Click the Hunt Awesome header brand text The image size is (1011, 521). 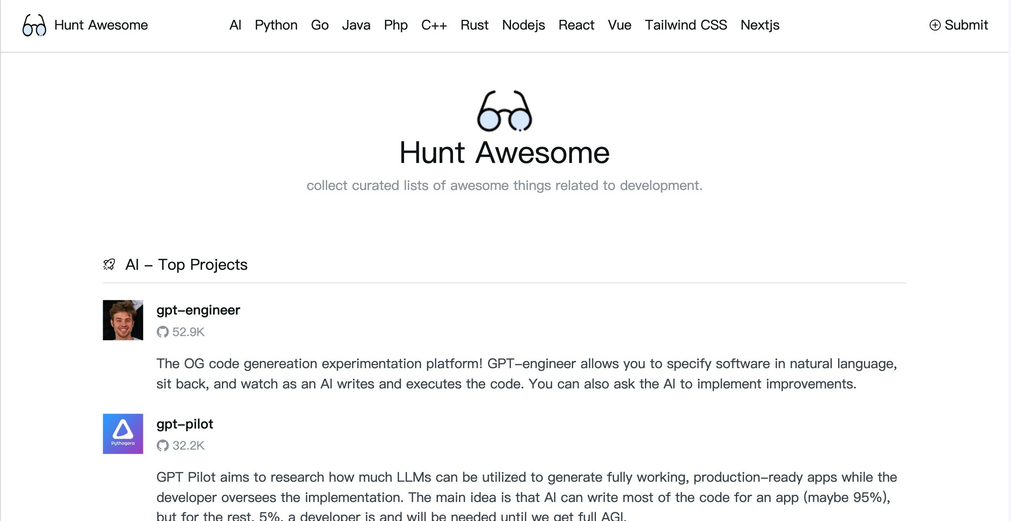[x=101, y=25]
